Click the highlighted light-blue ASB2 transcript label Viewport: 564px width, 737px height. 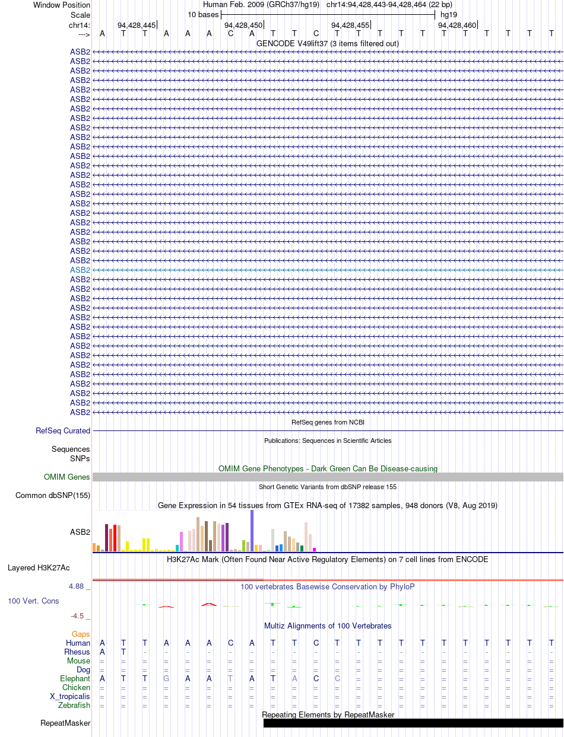pyautogui.click(x=80, y=270)
